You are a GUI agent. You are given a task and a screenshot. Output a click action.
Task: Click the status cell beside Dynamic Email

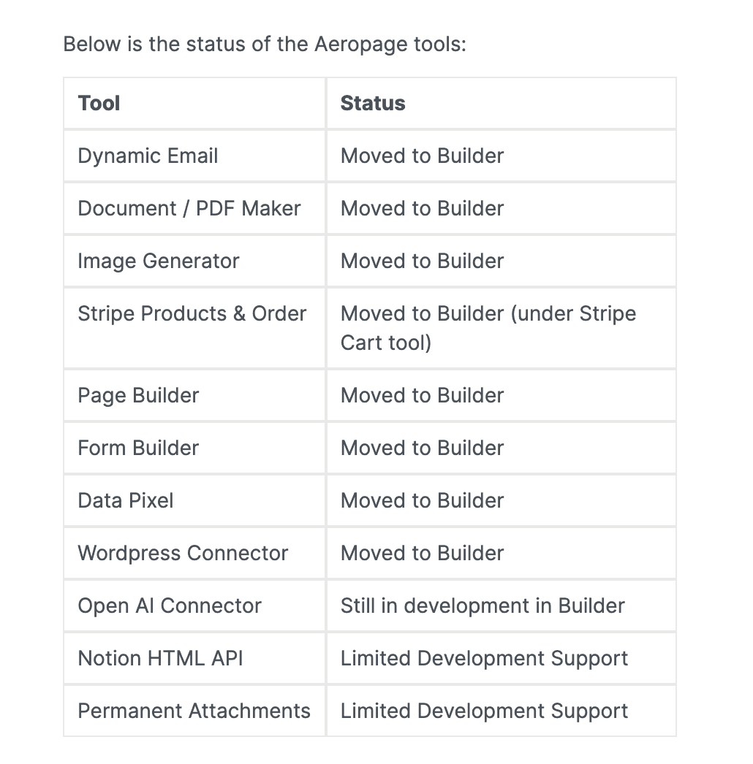coord(423,156)
